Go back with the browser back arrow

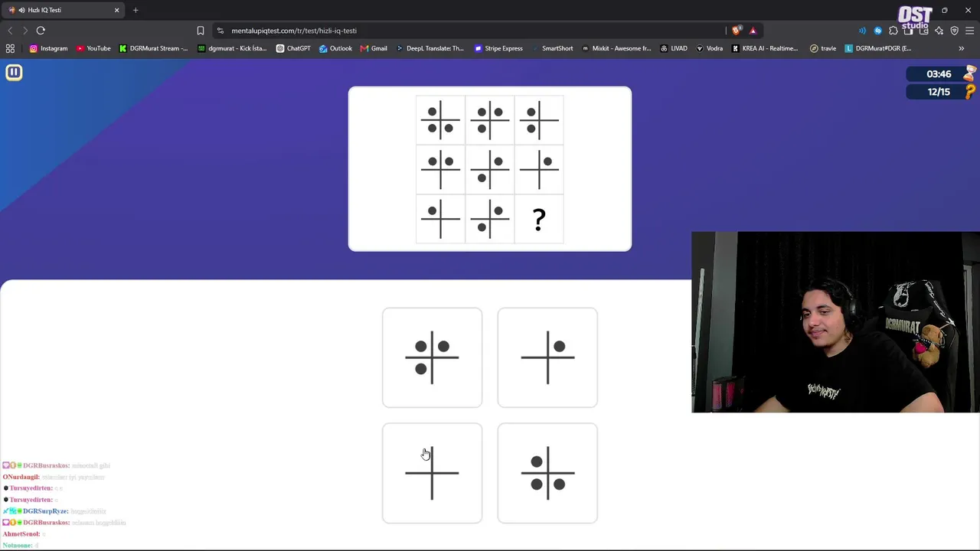(10, 31)
